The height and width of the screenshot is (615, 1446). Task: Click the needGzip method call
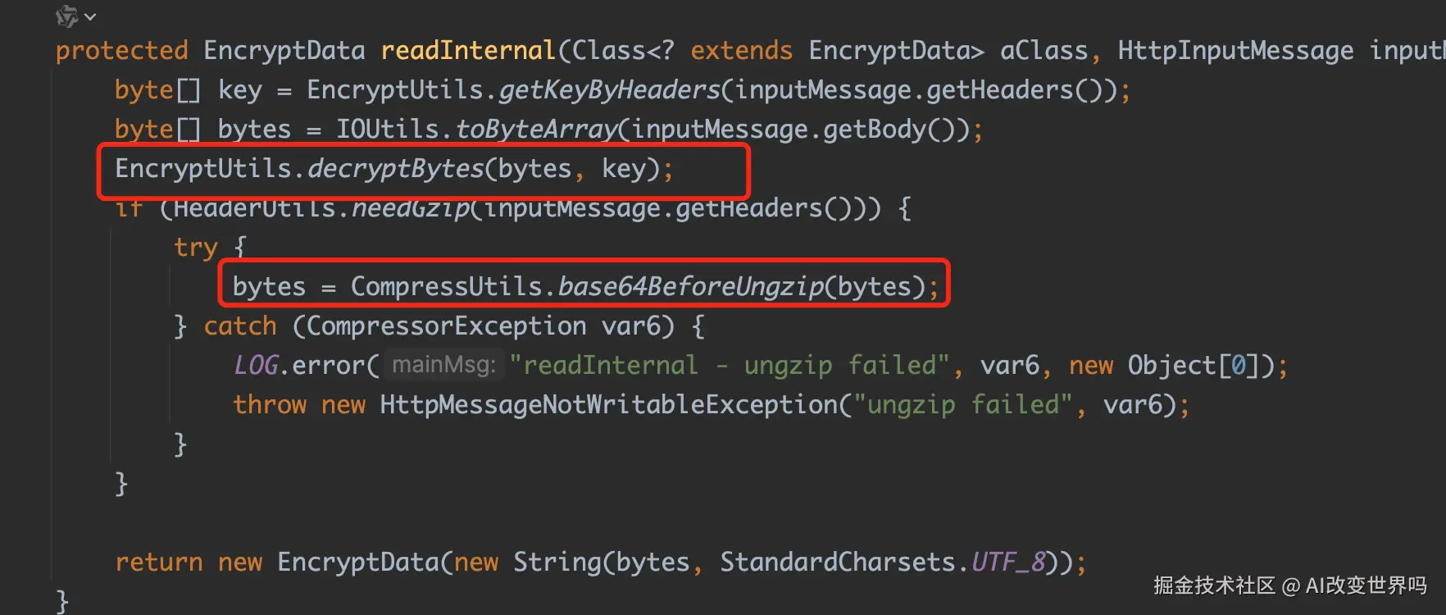(411, 208)
